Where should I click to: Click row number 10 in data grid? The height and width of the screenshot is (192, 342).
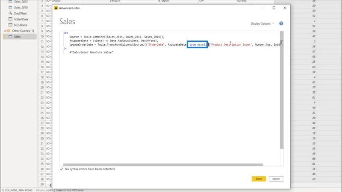[42, 36]
